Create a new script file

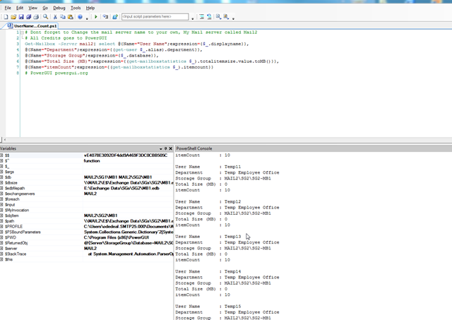pos(6,17)
